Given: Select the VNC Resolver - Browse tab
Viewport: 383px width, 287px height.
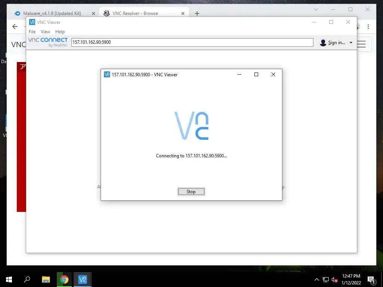Looking at the screenshot, I should (135, 13).
